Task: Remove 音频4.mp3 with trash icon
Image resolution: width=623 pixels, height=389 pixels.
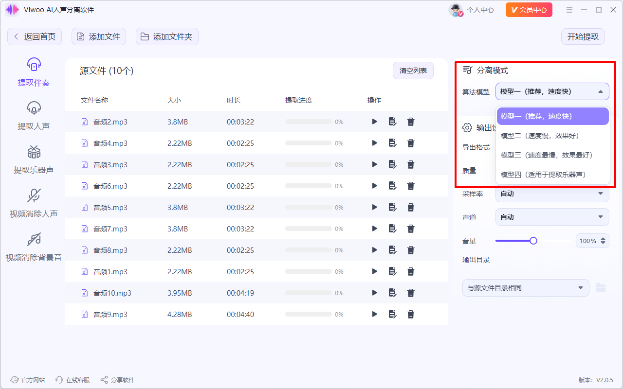Action: coord(411,143)
